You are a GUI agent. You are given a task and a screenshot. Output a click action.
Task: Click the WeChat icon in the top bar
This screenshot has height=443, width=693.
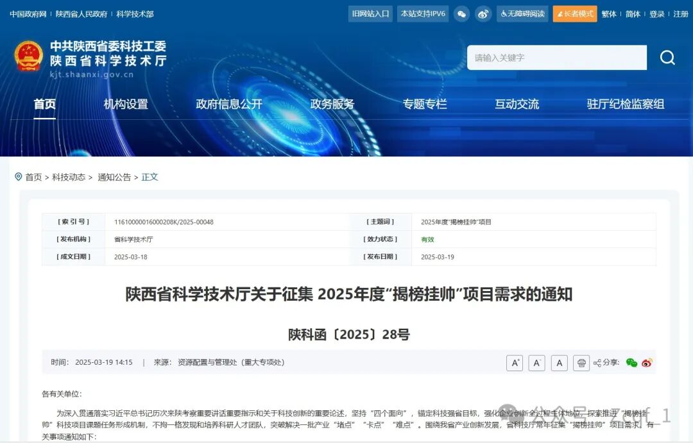coord(461,13)
